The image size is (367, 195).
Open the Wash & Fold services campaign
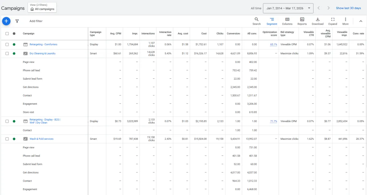[x=41, y=139]
